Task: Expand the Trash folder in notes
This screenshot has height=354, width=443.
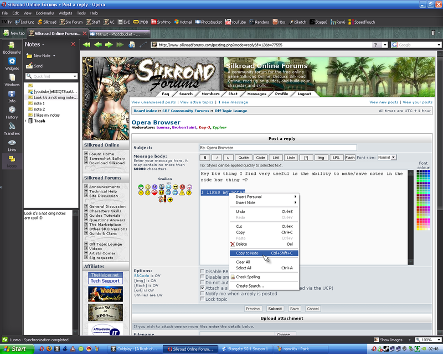Action: click(25, 121)
